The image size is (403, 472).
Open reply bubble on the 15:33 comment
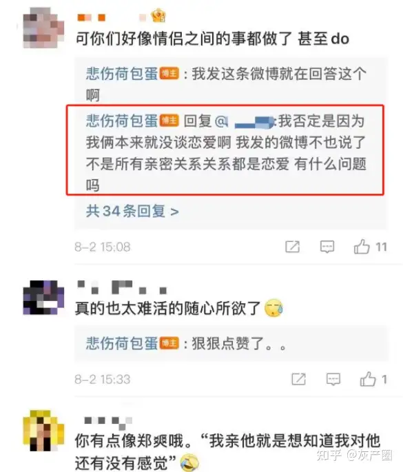333,379
